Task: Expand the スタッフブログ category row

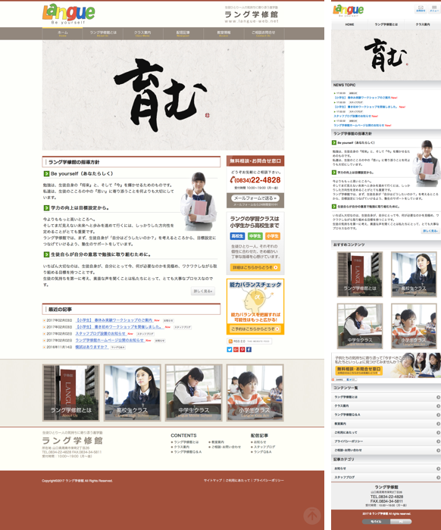Action: point(386,477)
